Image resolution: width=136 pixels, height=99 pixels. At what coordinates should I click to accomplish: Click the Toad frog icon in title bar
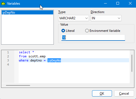point(3,4)
